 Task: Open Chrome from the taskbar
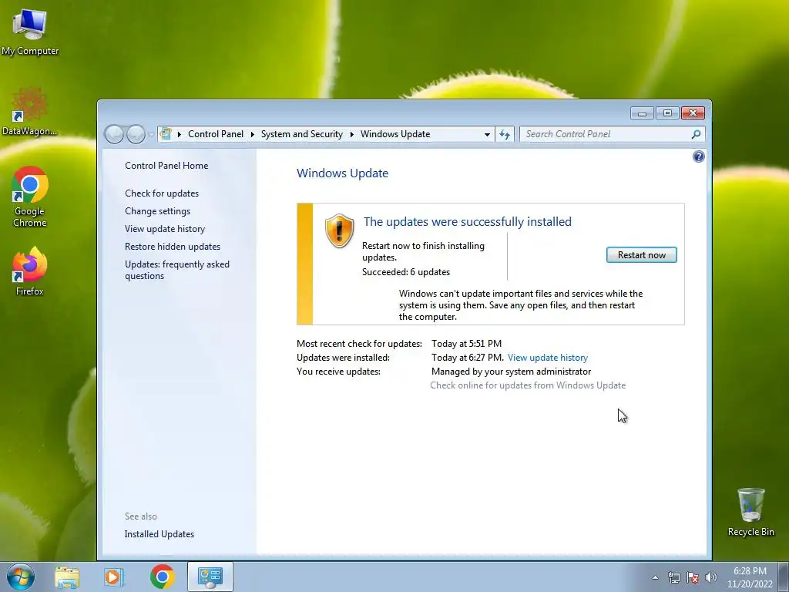(x=162, y=577)
